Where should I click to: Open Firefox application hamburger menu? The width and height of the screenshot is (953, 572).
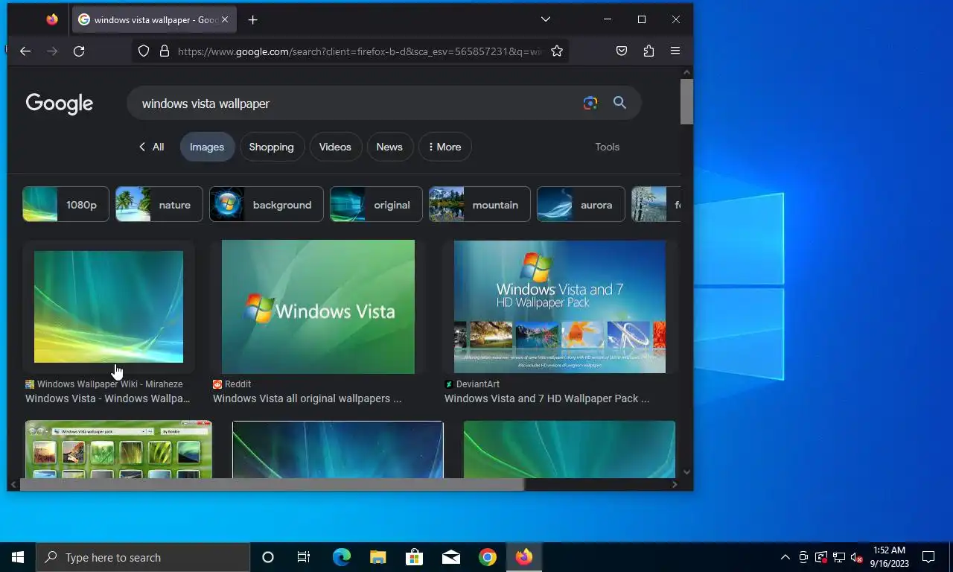coord(675,51)
